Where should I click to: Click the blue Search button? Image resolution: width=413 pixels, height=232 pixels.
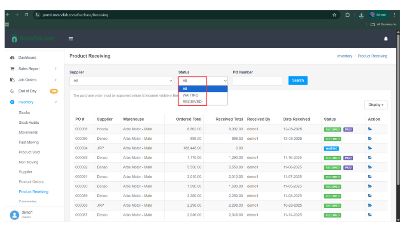[298, 80]
